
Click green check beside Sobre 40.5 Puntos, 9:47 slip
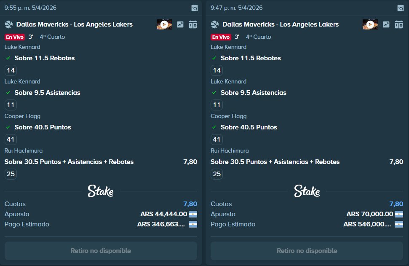[x=214, y=127]
